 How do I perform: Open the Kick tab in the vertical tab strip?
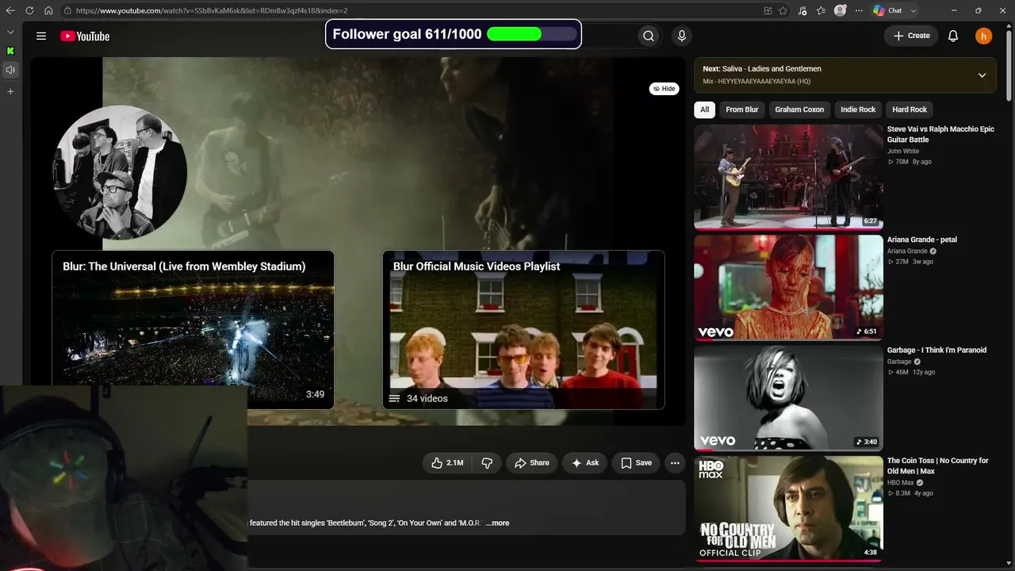click(x=10, y=51)
